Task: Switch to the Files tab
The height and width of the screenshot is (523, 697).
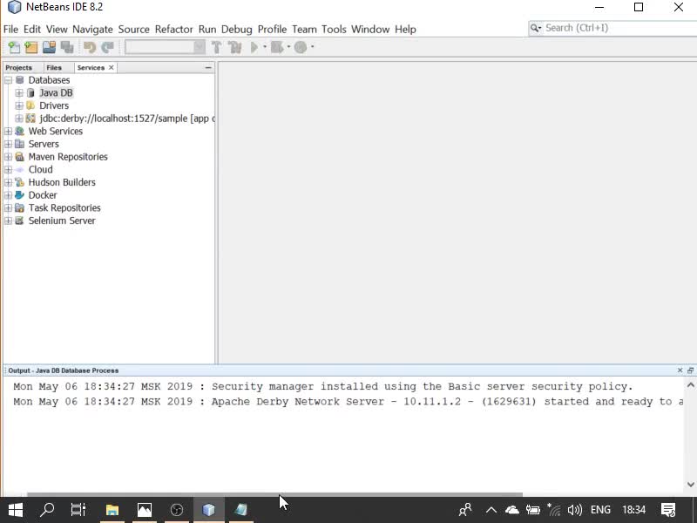Action: pos(54,68)
